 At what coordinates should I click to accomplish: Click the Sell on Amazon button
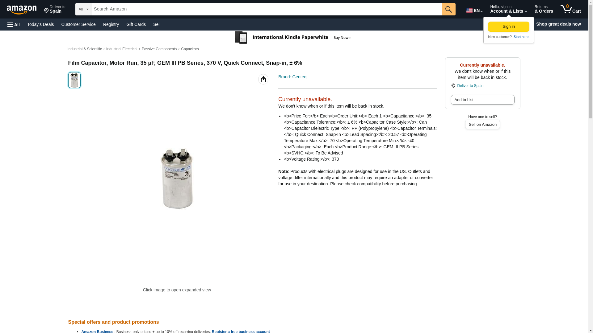click(x=482, y=125)
